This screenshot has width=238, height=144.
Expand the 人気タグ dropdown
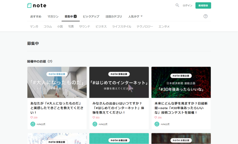click(135, 17)
